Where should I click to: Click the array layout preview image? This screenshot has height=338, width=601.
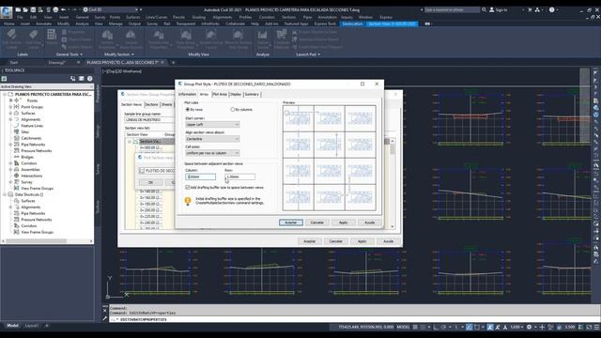330,158
